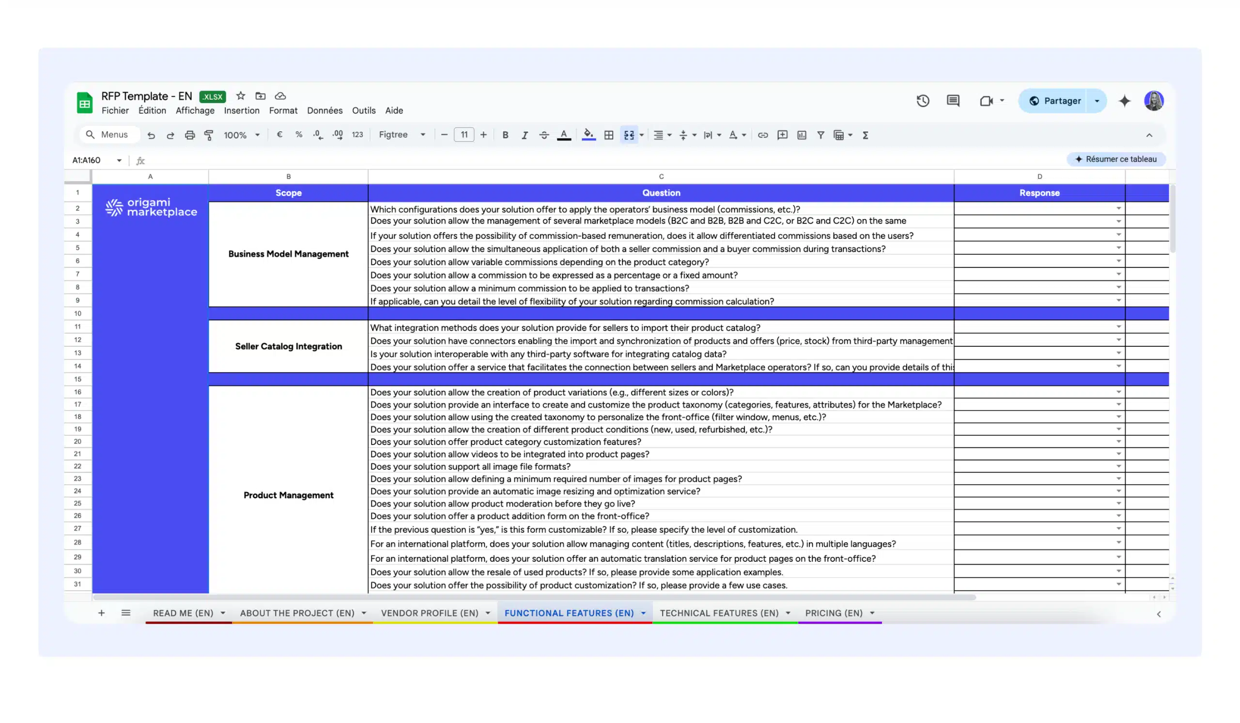
Task: Increase font size with plus
Action: pyautogui.click(x=483, y=135)
